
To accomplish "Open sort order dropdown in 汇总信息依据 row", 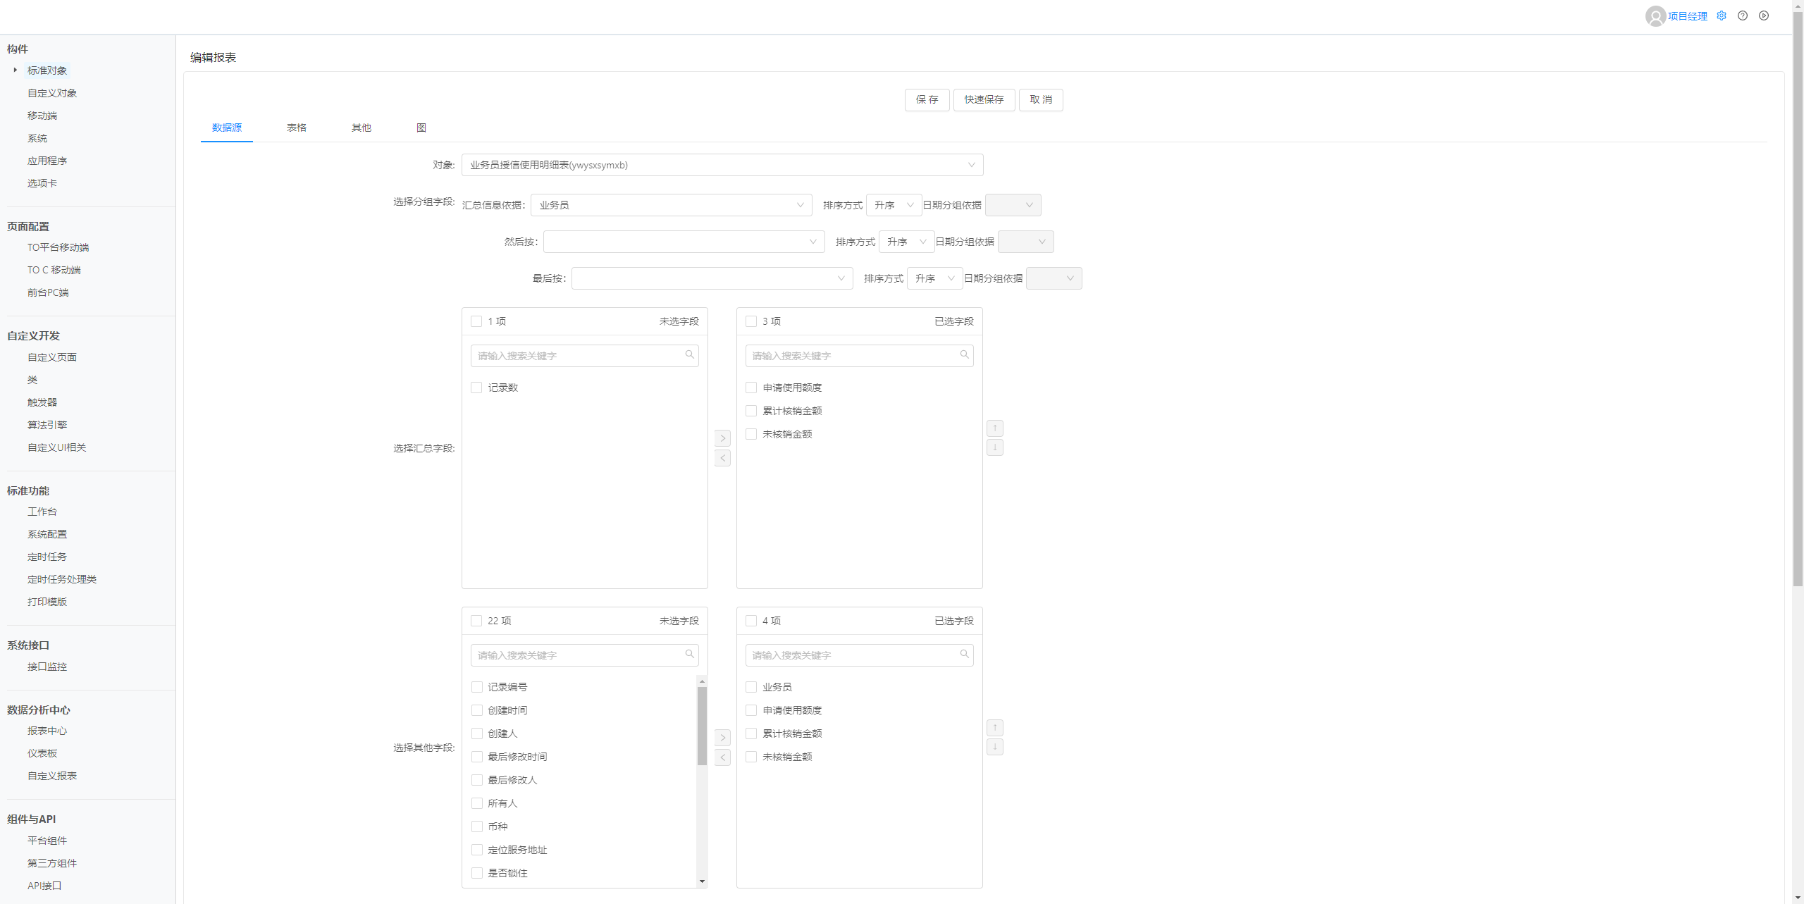I will pyautogui.click(x=894, y=205).
